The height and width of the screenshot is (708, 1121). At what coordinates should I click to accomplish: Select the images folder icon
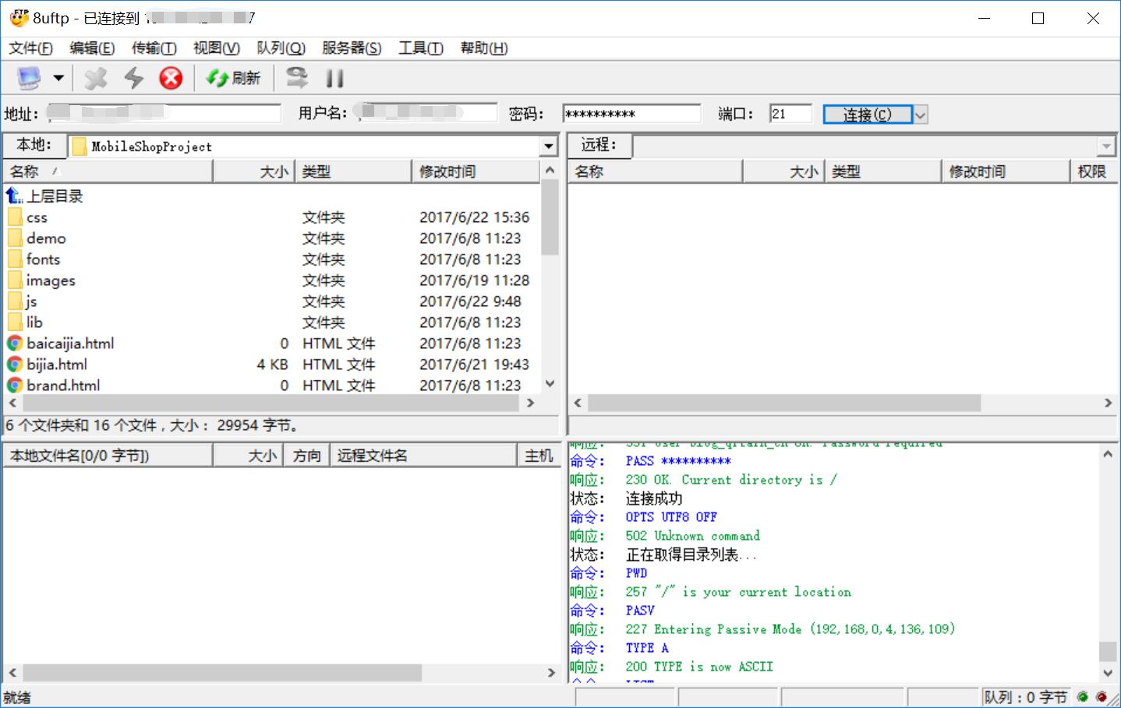pos(15,280)
